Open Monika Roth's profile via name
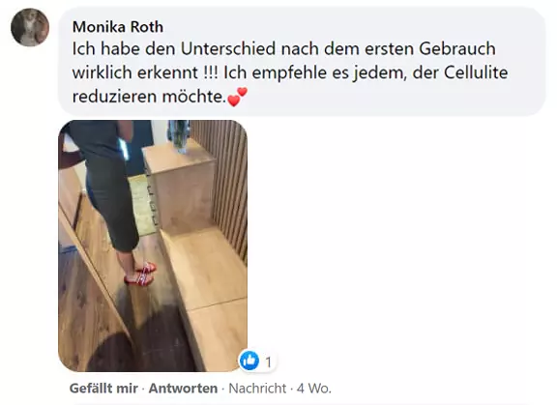This screenshot has width=557, height=405. [x=118, y=27]
